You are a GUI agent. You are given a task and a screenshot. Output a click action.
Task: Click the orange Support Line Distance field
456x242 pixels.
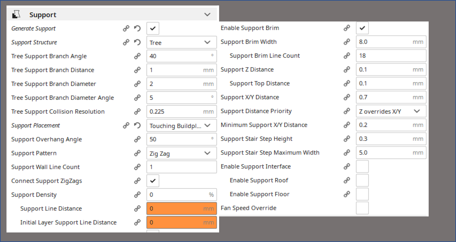[x=182, y=209]
